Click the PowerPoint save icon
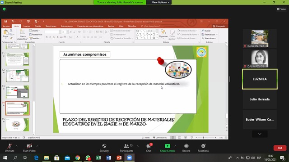The image size is (289, 162). (x=6, y=21)
